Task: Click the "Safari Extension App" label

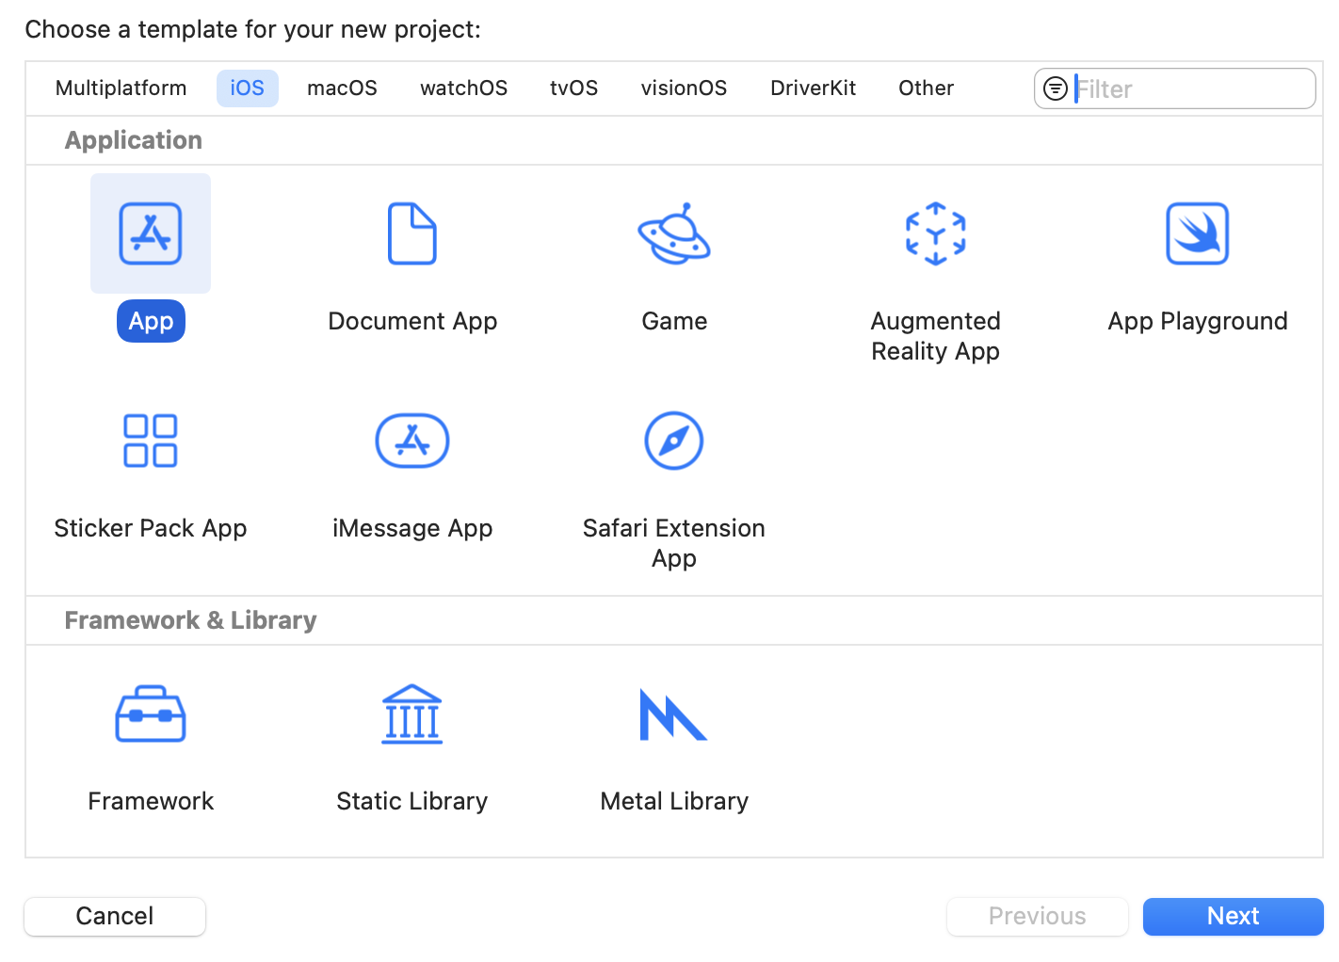Action: click(x=674, y=543)
